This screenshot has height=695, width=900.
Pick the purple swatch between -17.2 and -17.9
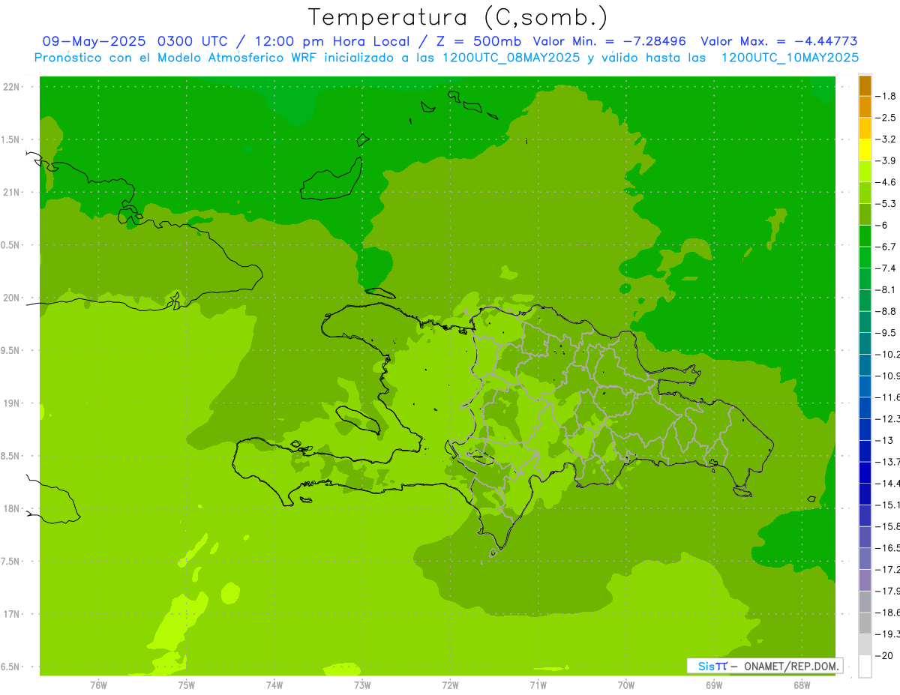(x=865, y=580)
